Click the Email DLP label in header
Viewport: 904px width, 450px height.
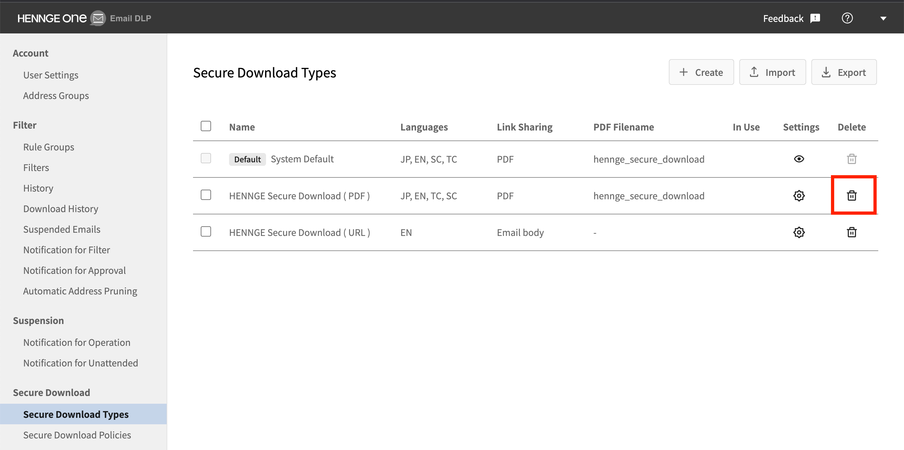pyautogui.click(x=131, y=18)
